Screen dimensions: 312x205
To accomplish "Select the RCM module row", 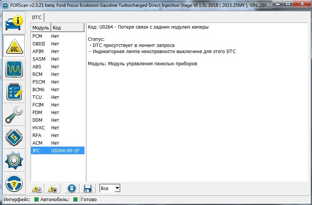I will 58,74.
